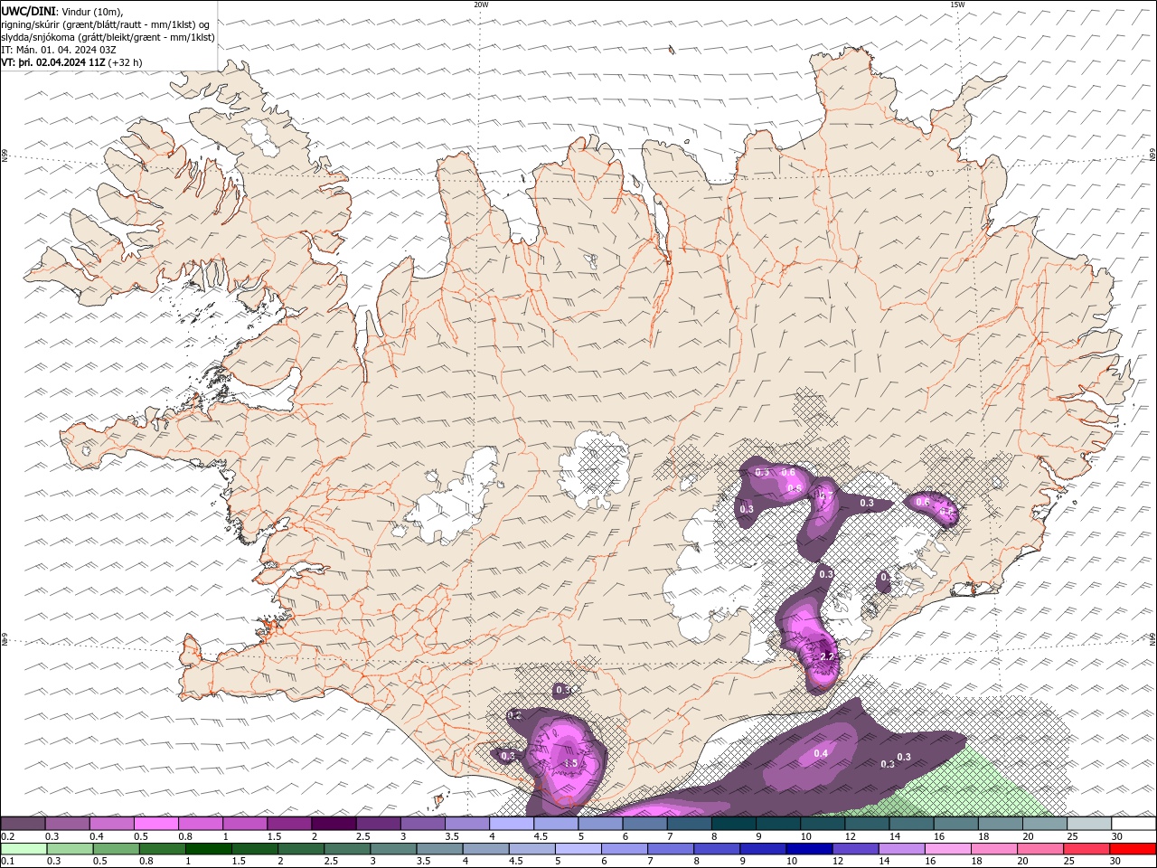1157x868 pixels.
Task: Click the '0.4' value in offshore purple area
Action: [821, 753]
